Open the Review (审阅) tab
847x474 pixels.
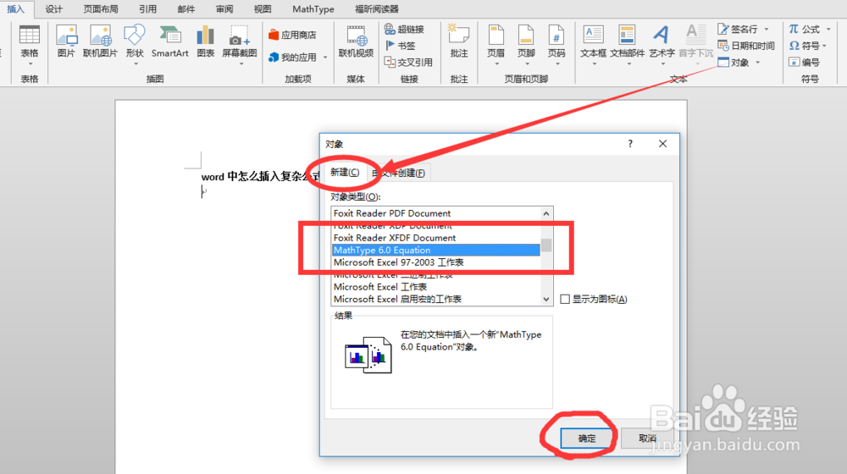click(x=224, y=8)
